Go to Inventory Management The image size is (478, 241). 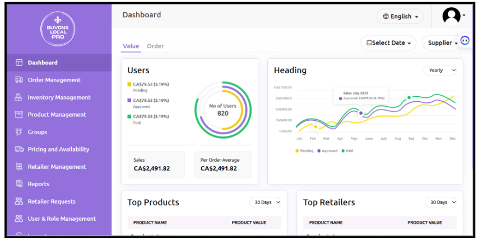(59, 97)
